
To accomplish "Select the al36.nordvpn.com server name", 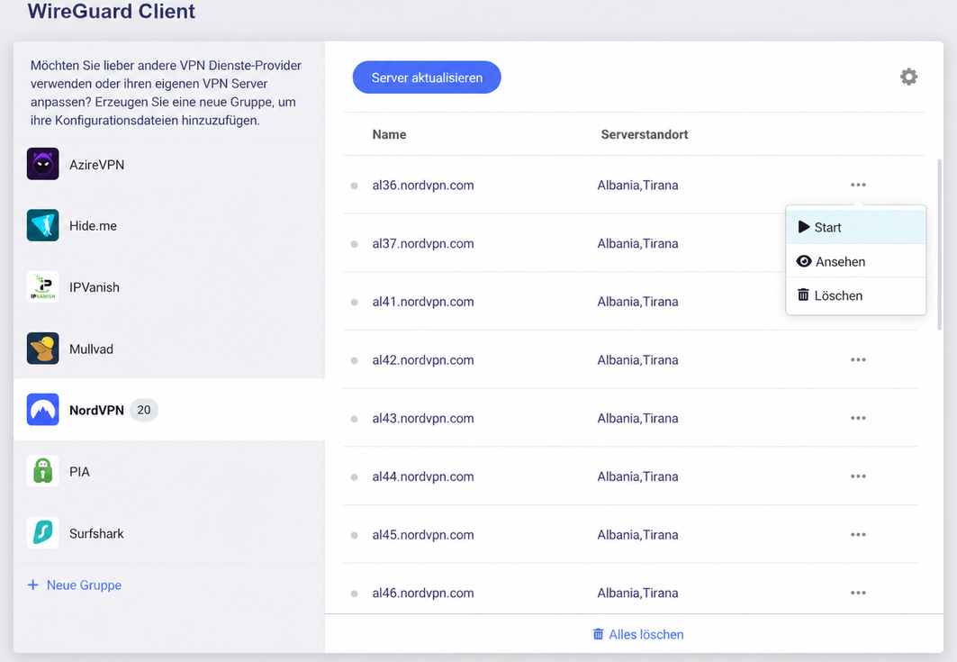I will point(423,185).
